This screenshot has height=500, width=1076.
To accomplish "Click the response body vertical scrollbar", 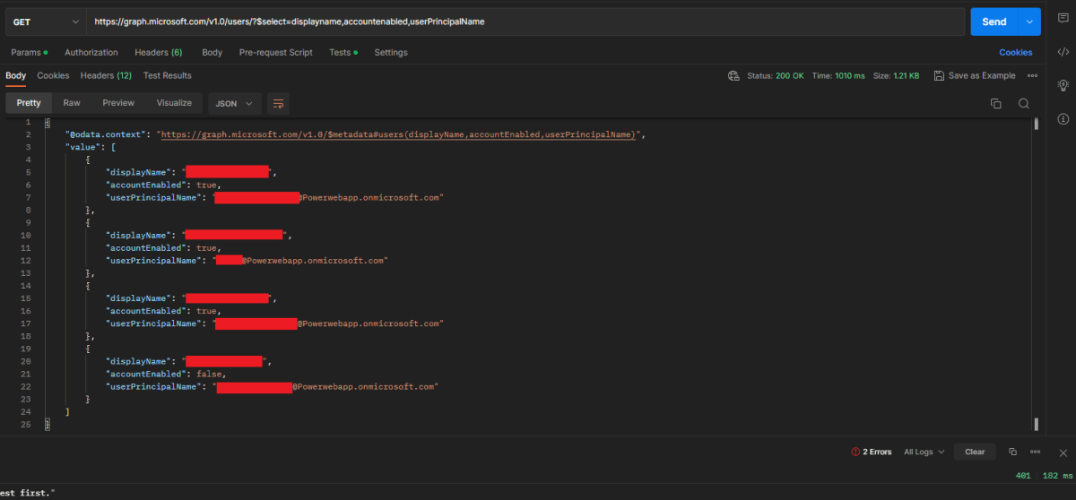I will [x=1037, y=124].
